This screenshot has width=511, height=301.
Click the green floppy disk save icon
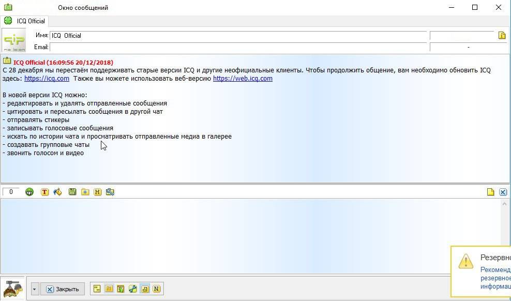(x=72, y=192)
